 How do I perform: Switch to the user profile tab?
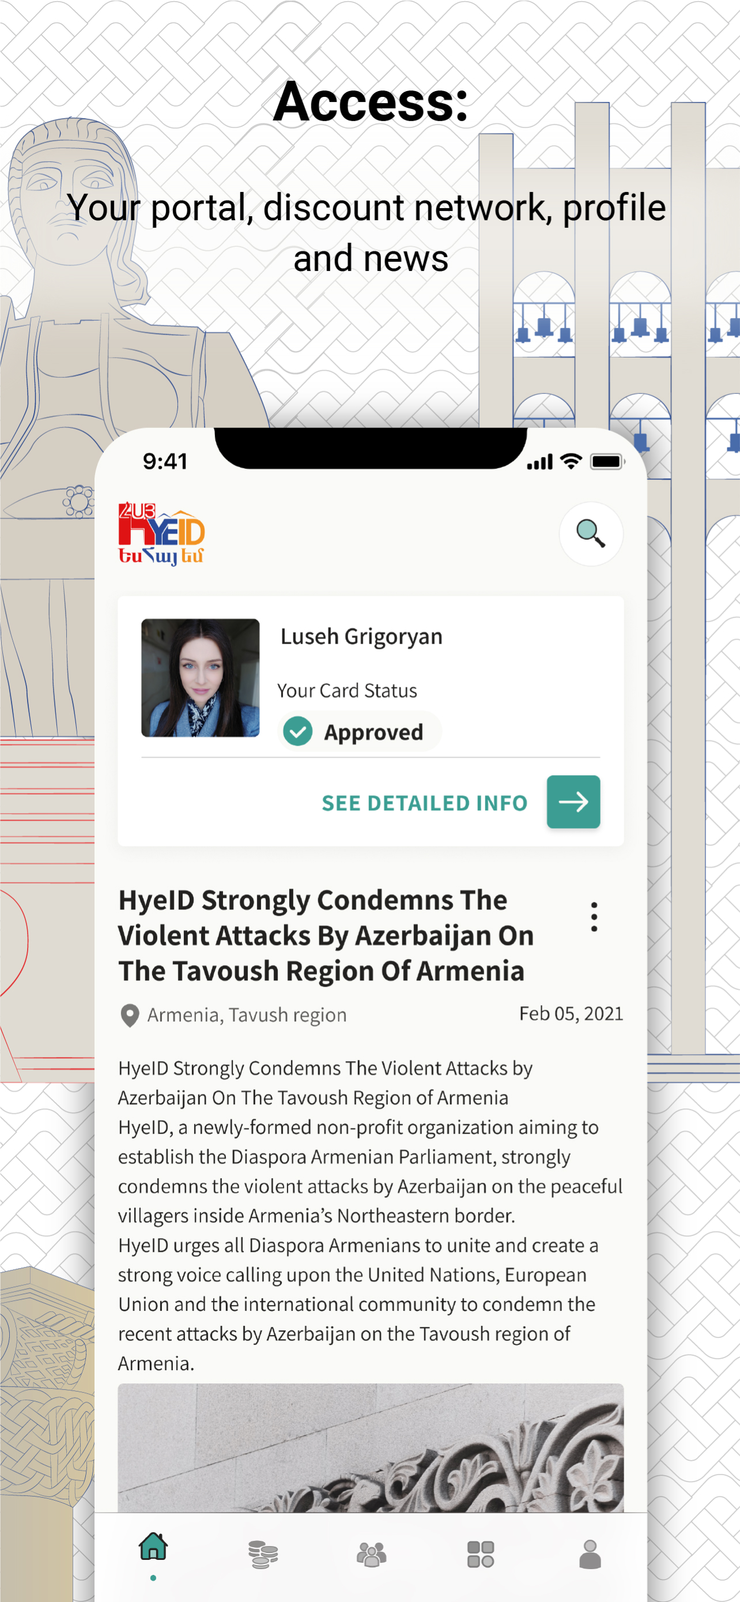click(x=590, y=1554)
